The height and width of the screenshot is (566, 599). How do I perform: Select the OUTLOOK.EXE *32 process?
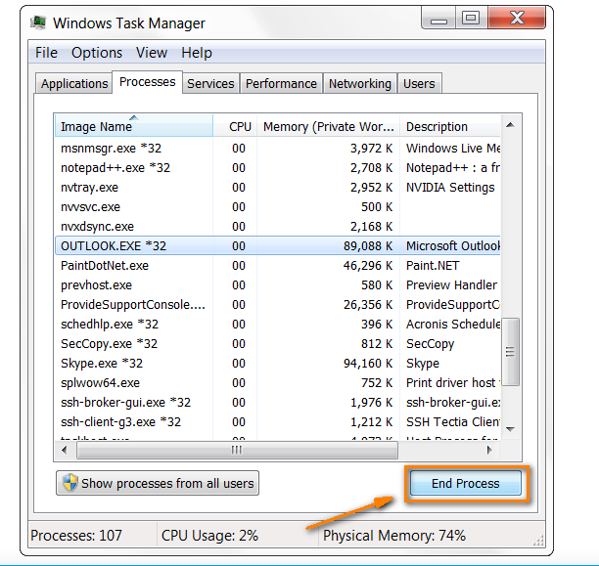coord(278,245)
